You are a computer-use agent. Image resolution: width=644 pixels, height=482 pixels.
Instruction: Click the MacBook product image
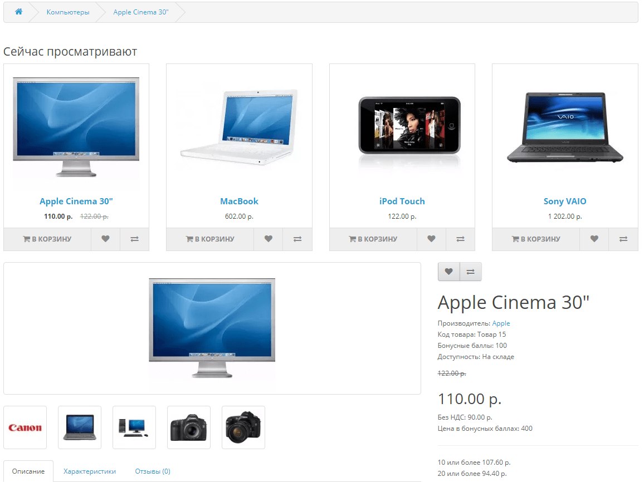coord(239,127)
